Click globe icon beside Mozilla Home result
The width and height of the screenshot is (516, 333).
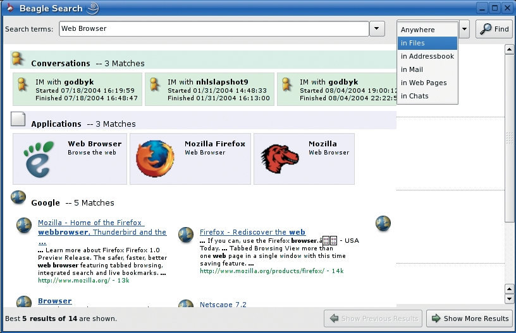pos(24,225)
